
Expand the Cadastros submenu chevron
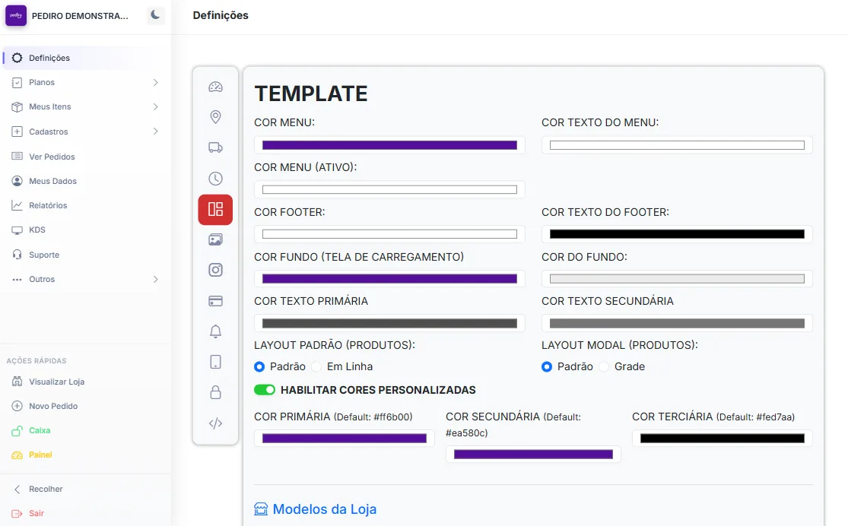tap(155, 131)
